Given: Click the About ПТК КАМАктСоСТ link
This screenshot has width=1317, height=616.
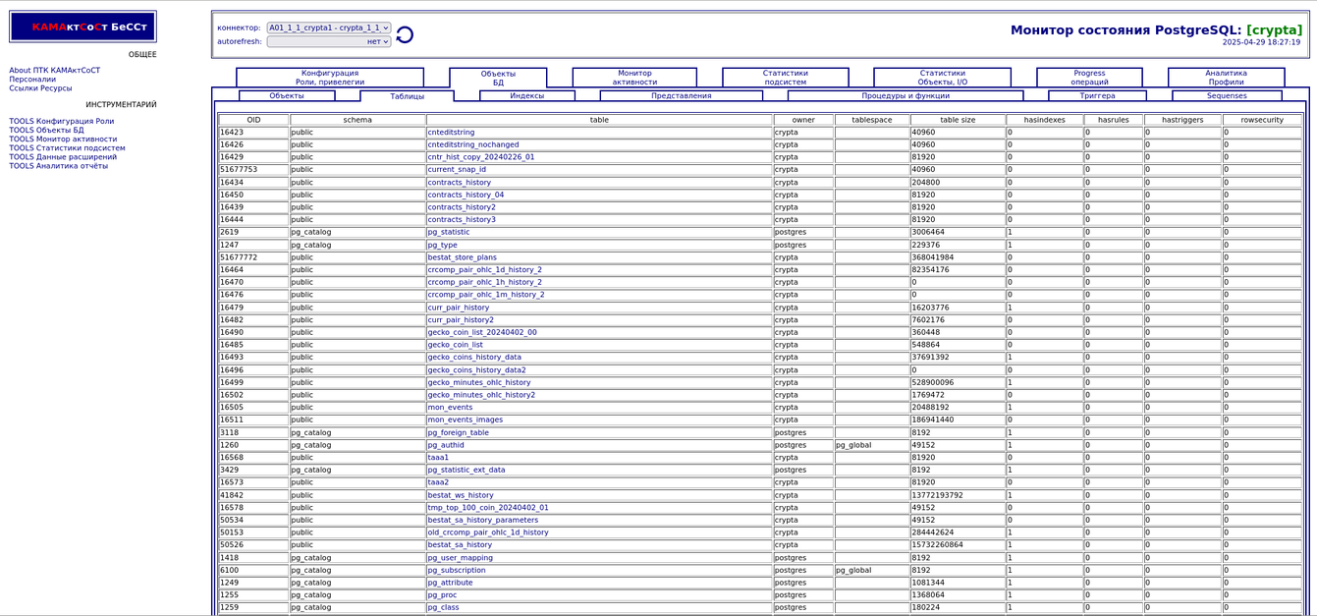Looking at the screenshot, I should coord(55,71).
